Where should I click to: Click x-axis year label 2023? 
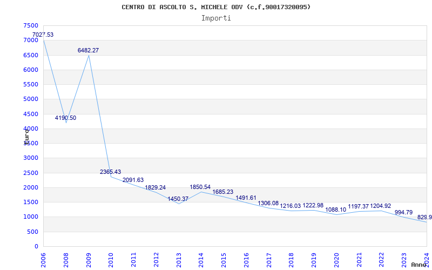(x=404, y=260)
